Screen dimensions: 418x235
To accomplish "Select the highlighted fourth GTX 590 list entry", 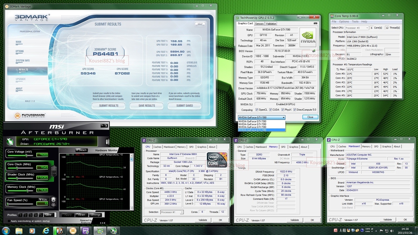I will click(x=262, y=130).
